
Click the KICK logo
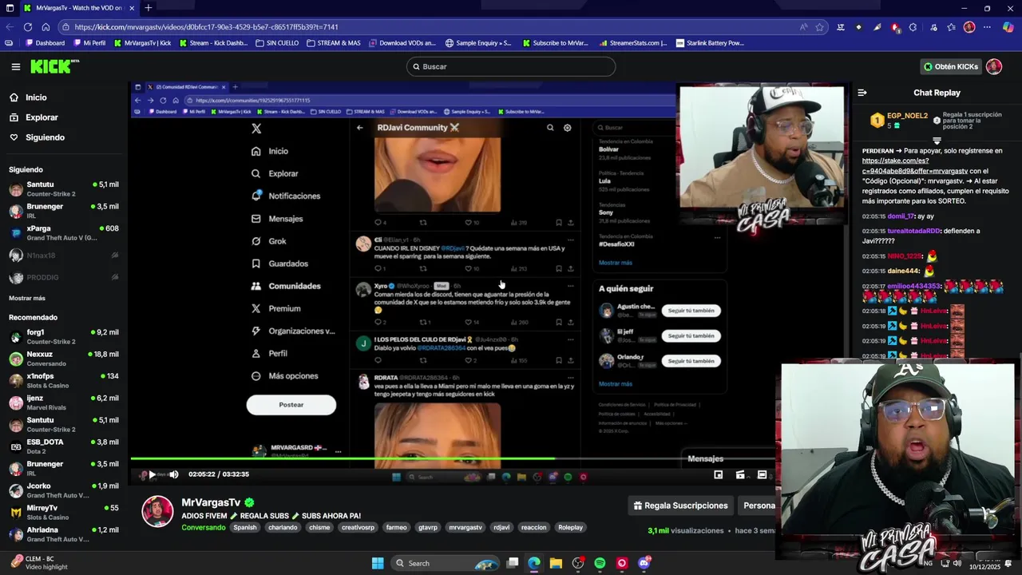click(x=54, y=66)
